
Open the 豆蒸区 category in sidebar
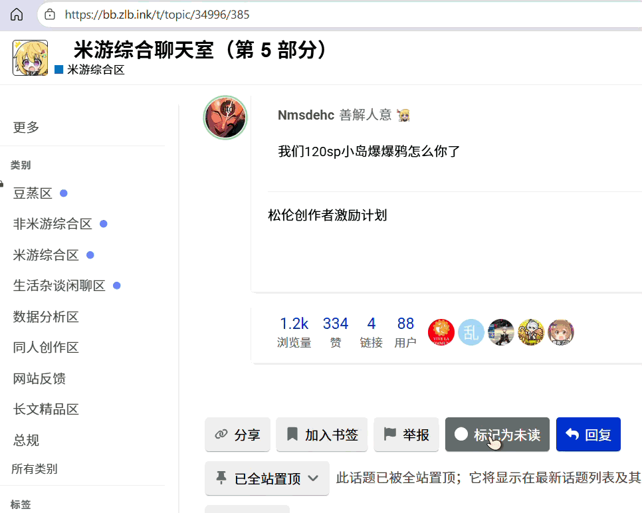click(x=33, y=193)
